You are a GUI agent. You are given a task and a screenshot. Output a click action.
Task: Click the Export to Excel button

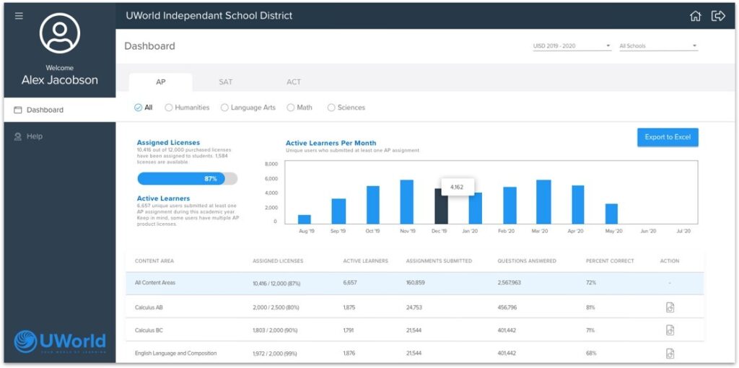pos(668,137)
